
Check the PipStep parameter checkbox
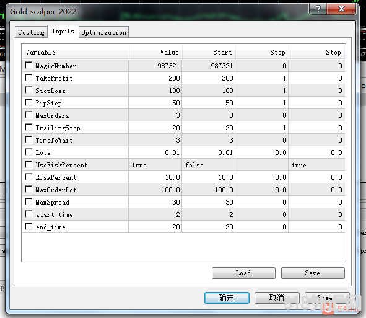(x=28, y=102)
